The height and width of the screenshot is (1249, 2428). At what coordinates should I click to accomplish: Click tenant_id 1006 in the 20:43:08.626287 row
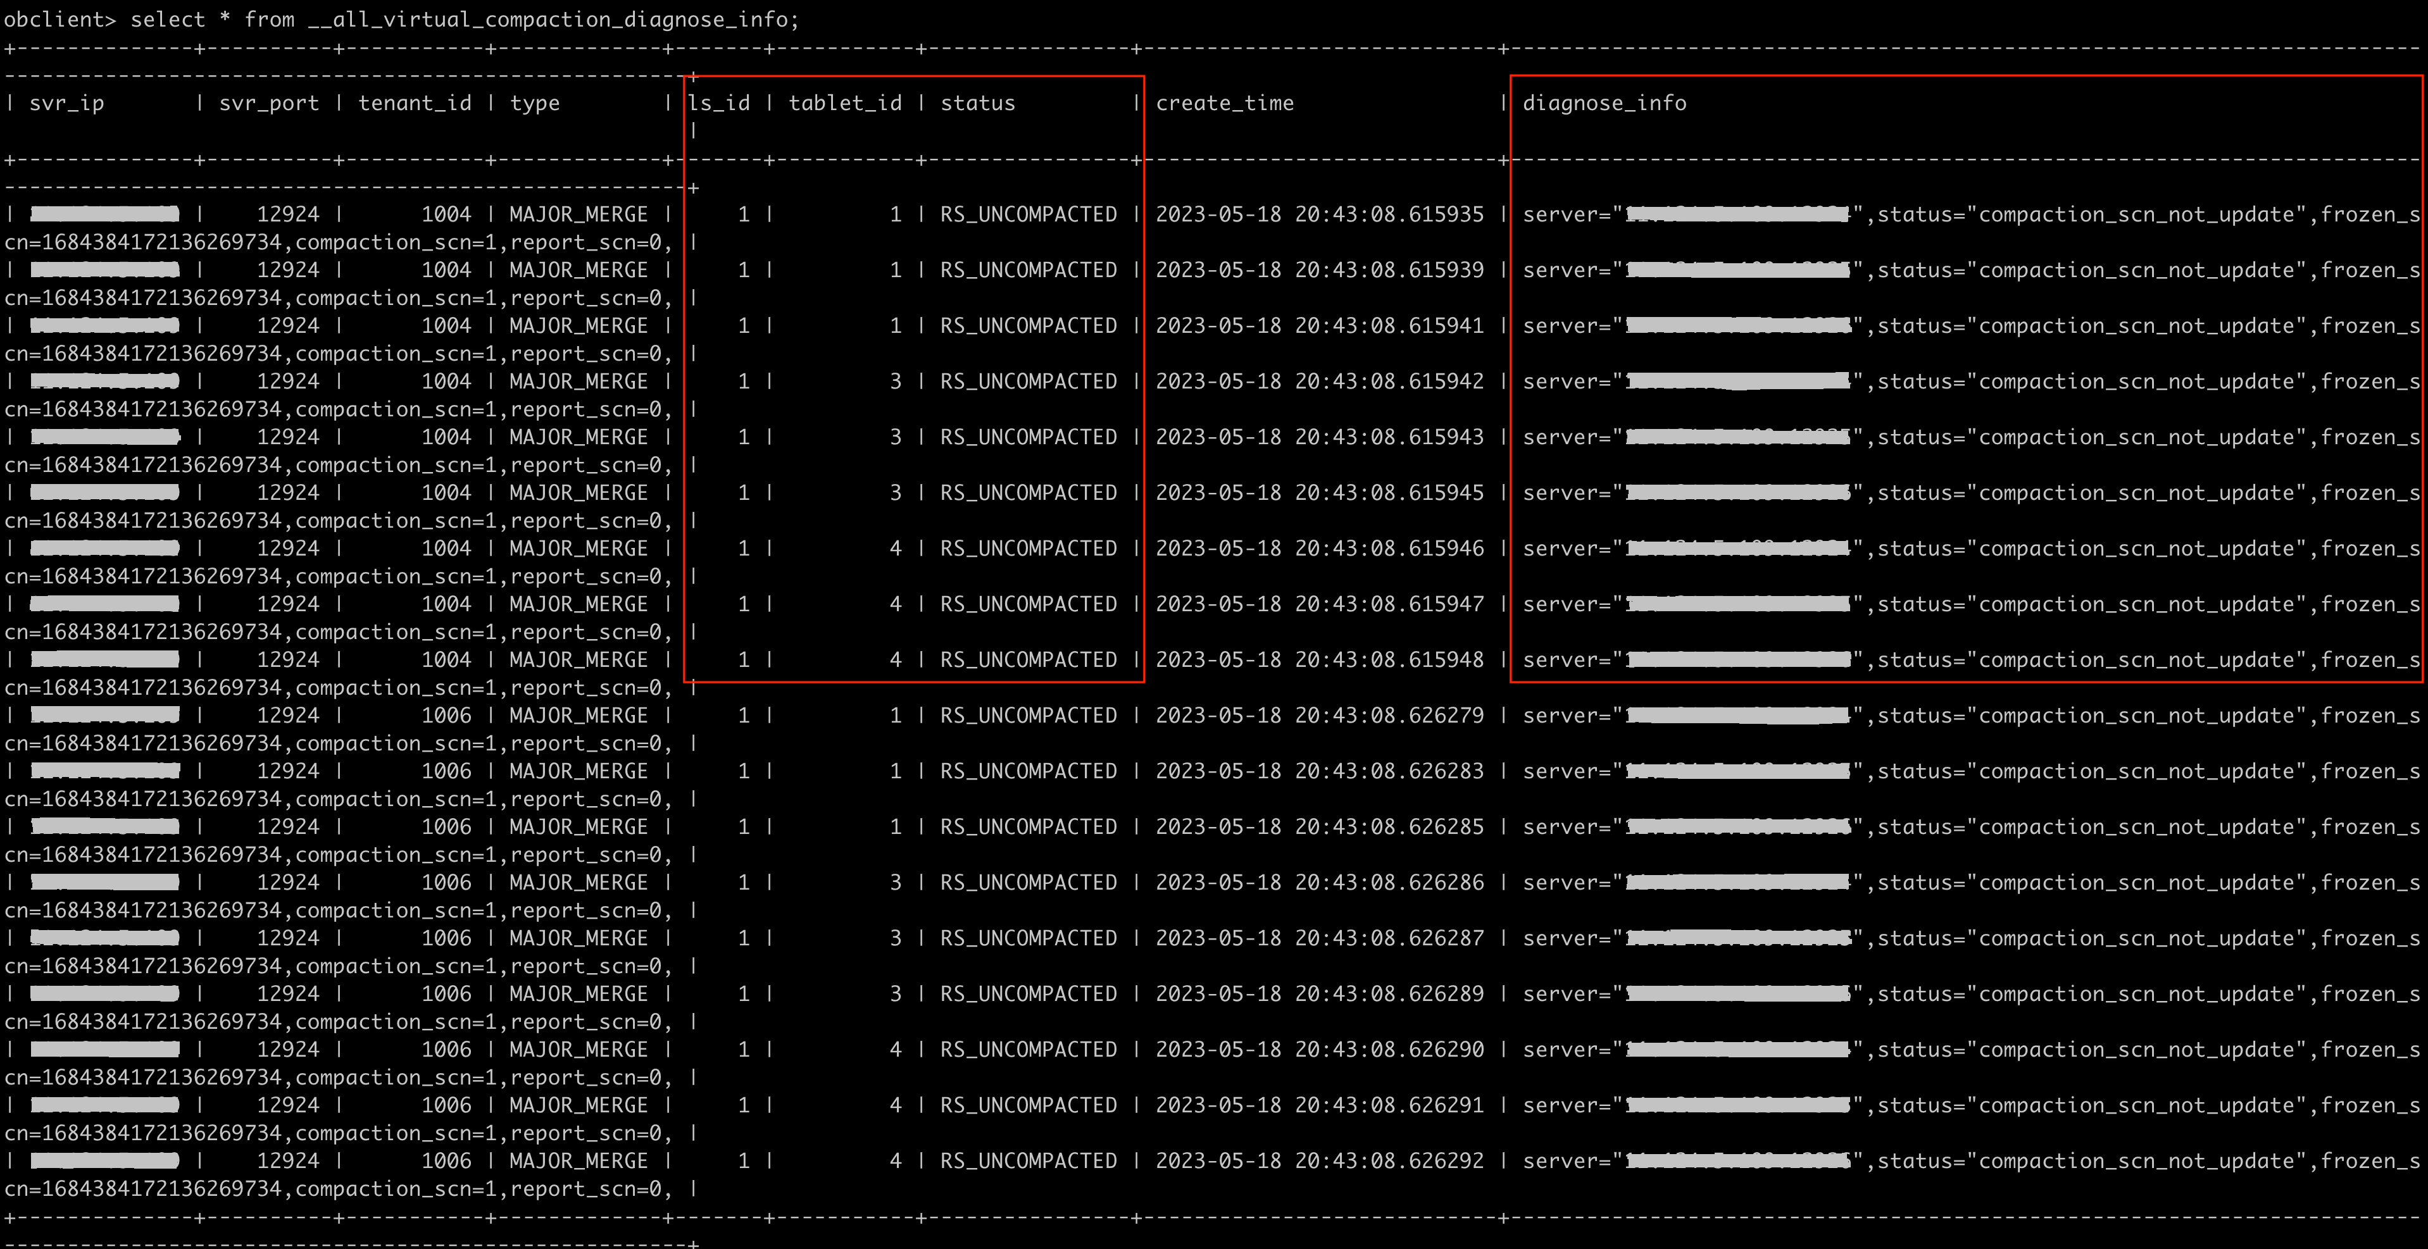[x=446, y=938]
